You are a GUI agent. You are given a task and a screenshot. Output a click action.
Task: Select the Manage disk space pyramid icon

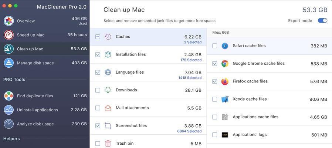click(9, 63)
